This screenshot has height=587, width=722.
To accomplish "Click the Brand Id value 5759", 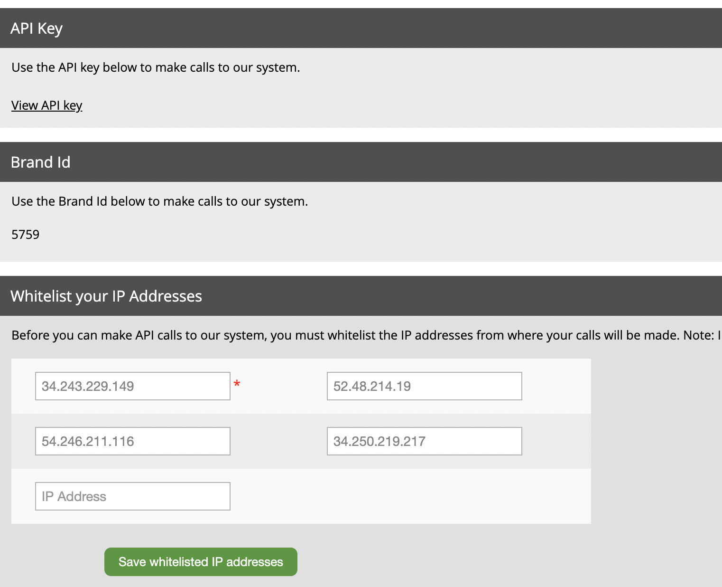I will [x=26, y=235].
